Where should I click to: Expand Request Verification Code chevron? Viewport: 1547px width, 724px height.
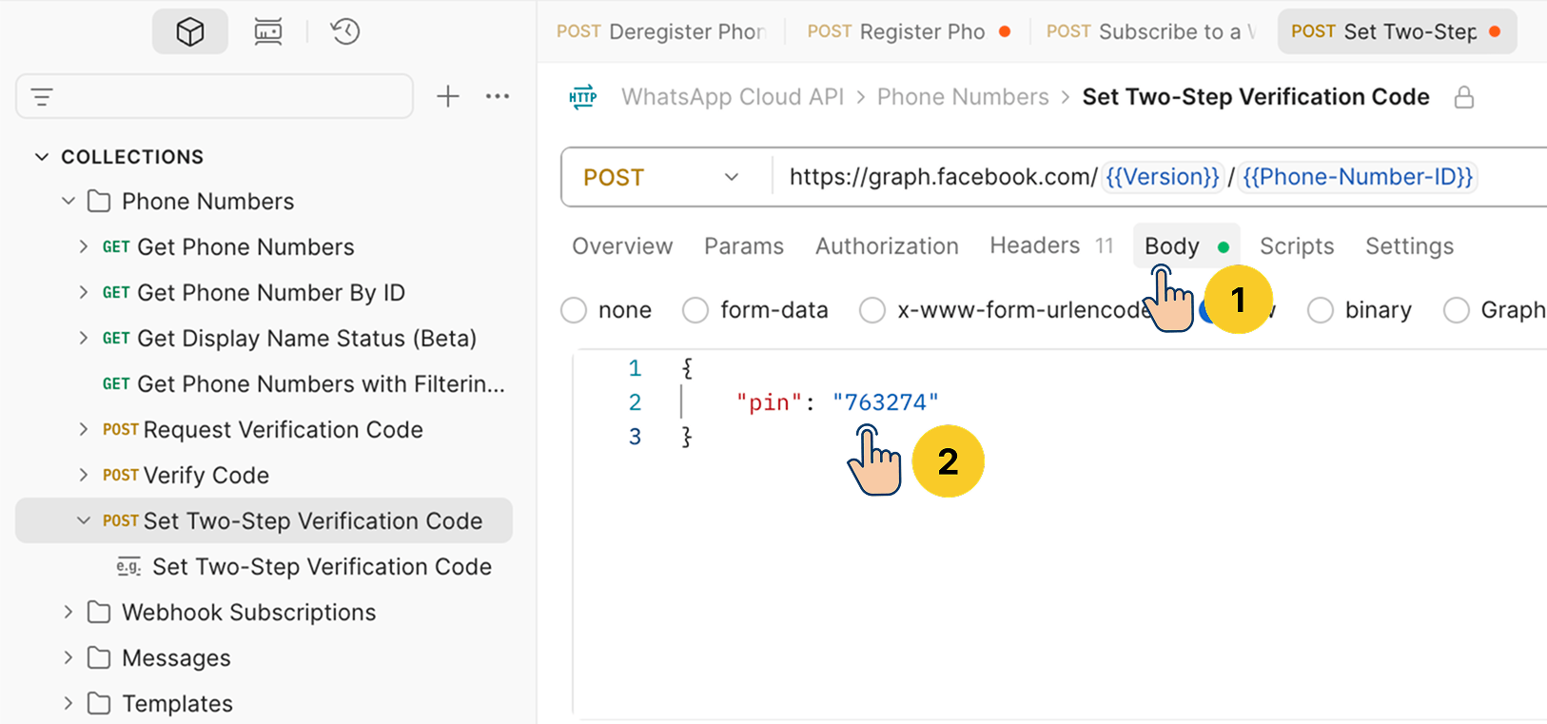pyautogui.click(x=84, y=429)
